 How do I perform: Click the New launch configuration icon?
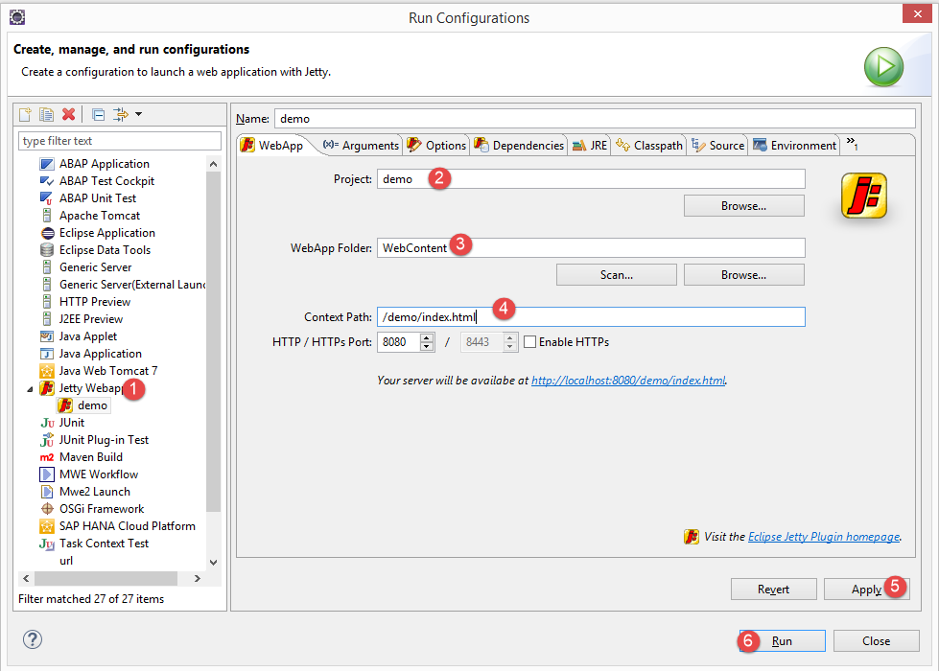click(26, 115)
